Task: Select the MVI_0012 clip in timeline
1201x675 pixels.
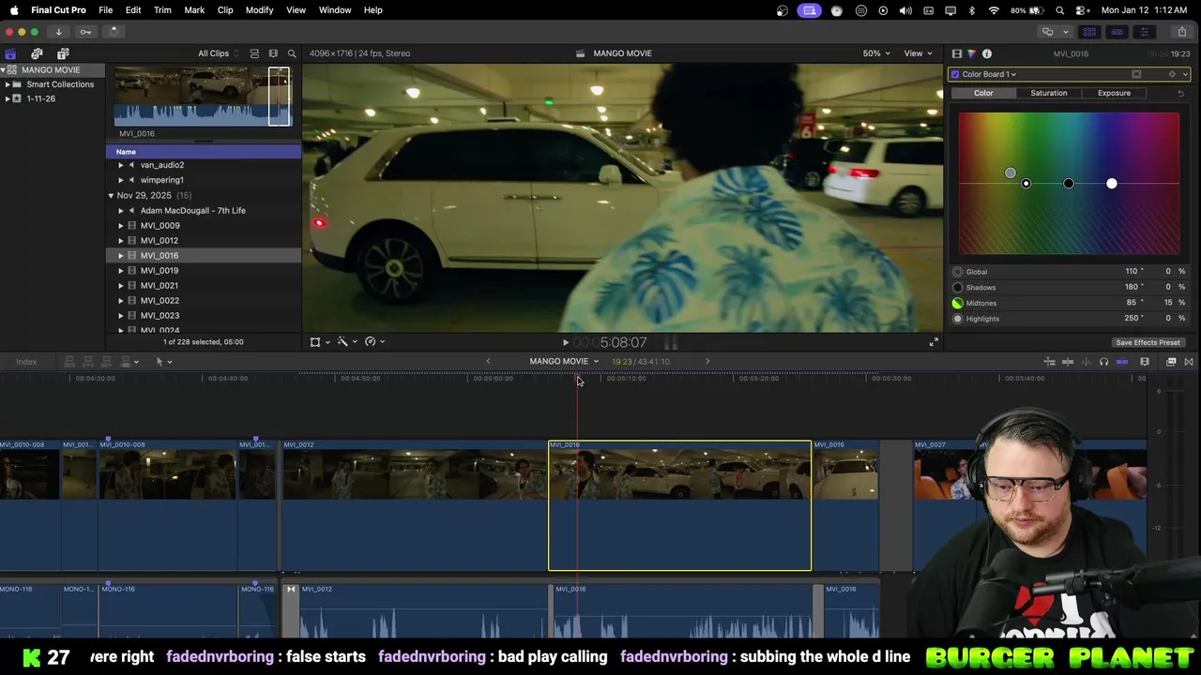Action: [414, 504]
